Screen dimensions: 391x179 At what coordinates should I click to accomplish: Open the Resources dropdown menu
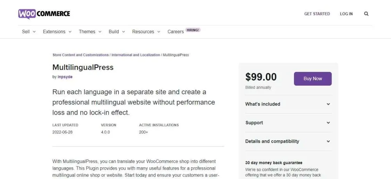coord(146,32)
